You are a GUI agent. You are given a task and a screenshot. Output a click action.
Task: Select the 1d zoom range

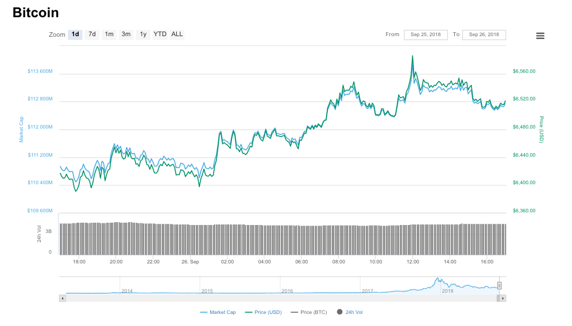coord(75,34)
